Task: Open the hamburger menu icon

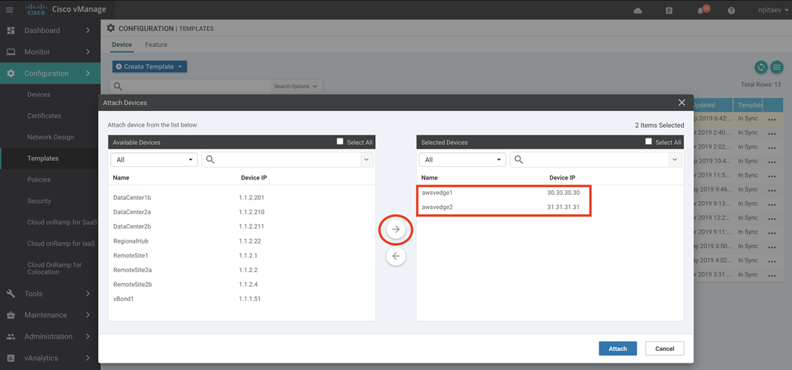Action: coord(9,10)
